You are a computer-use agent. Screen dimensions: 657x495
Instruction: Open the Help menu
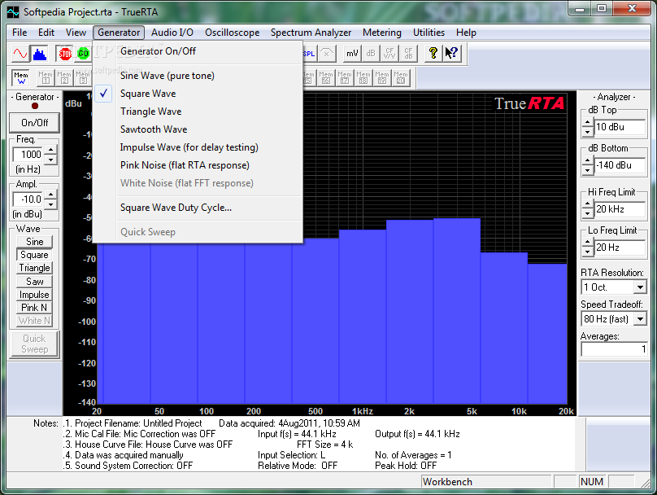tap(466, 33)
